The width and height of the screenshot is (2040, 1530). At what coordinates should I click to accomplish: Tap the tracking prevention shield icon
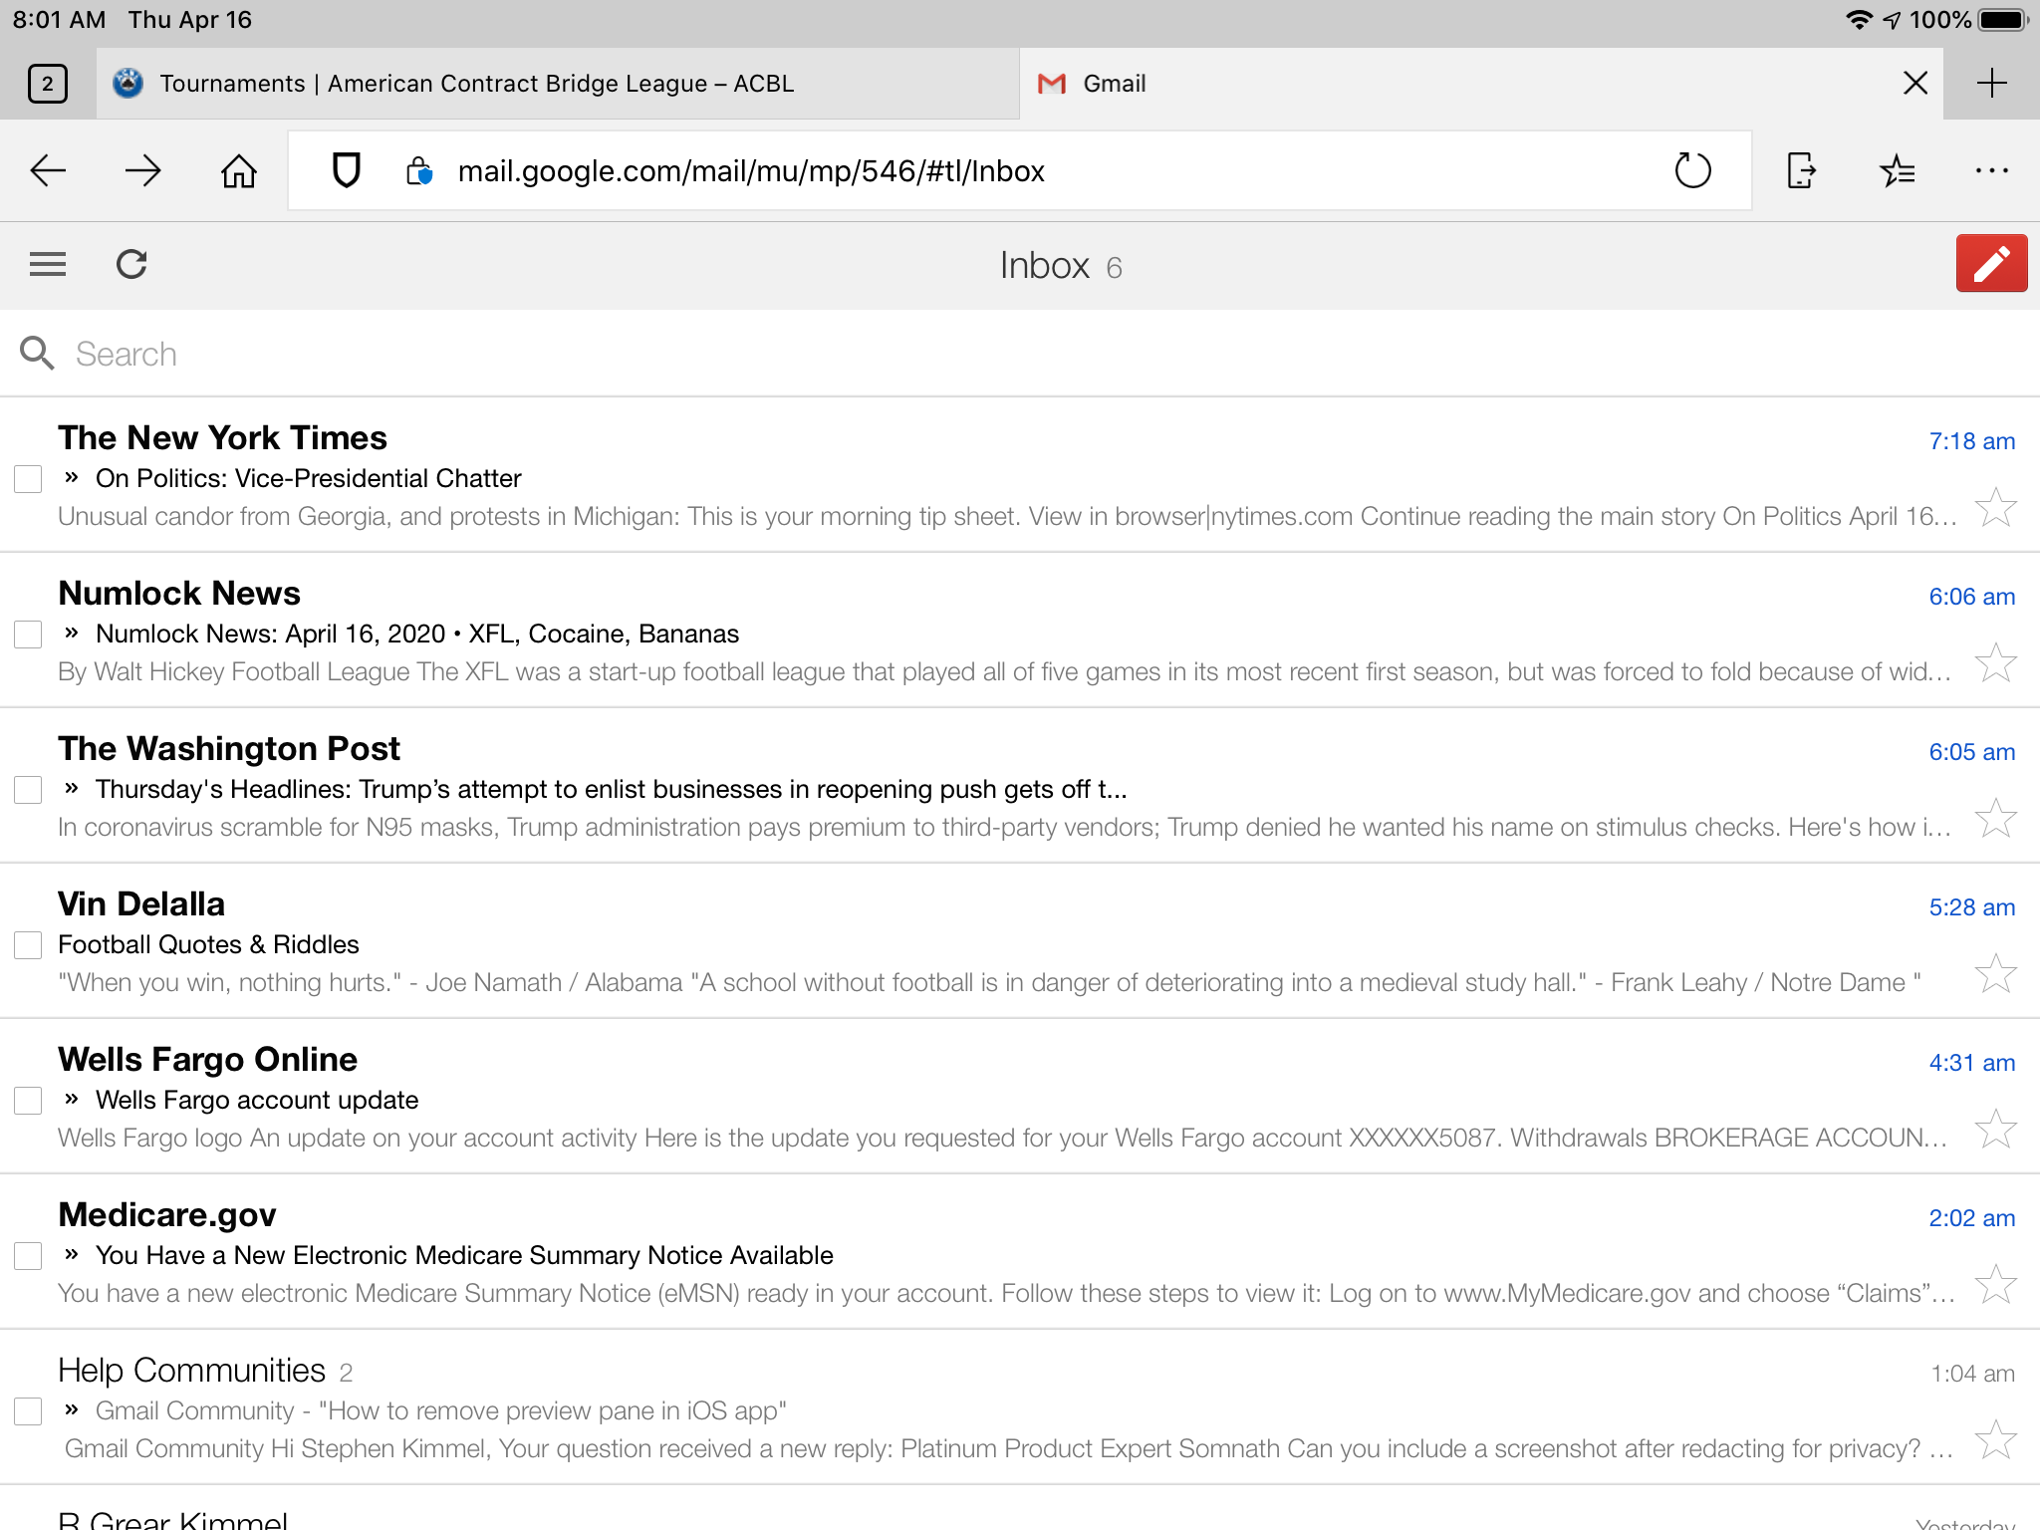click(x=346, y=171)
